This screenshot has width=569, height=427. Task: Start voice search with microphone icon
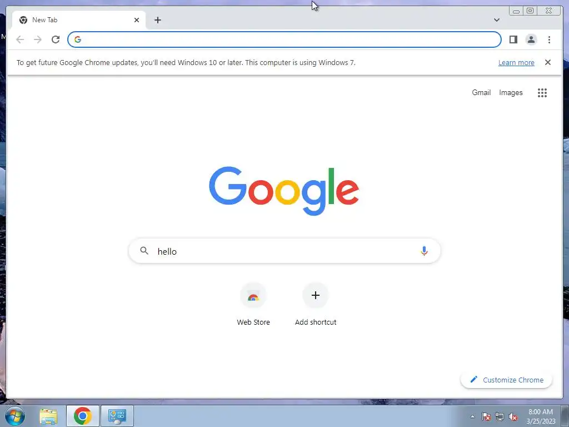[424, 251]
